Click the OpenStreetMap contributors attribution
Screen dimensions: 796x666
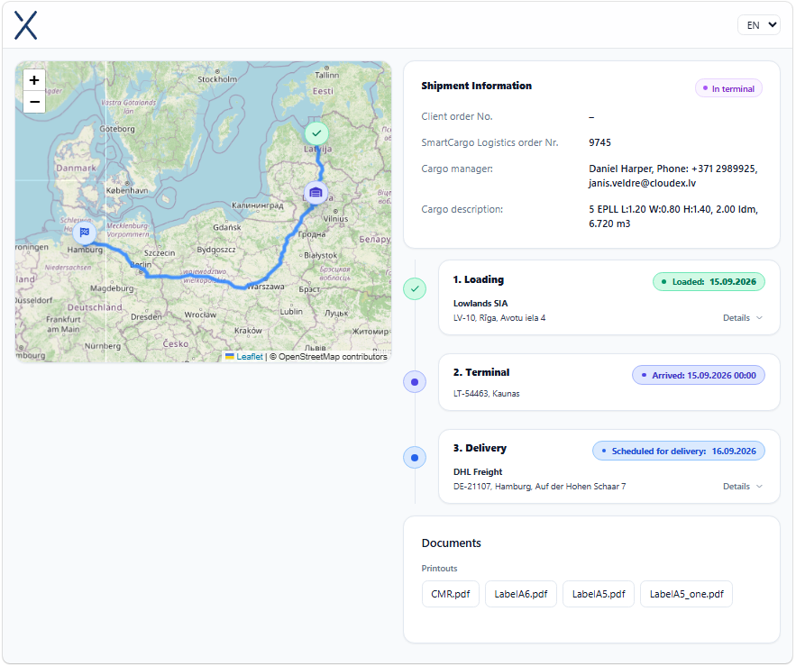tap(328, 357)
